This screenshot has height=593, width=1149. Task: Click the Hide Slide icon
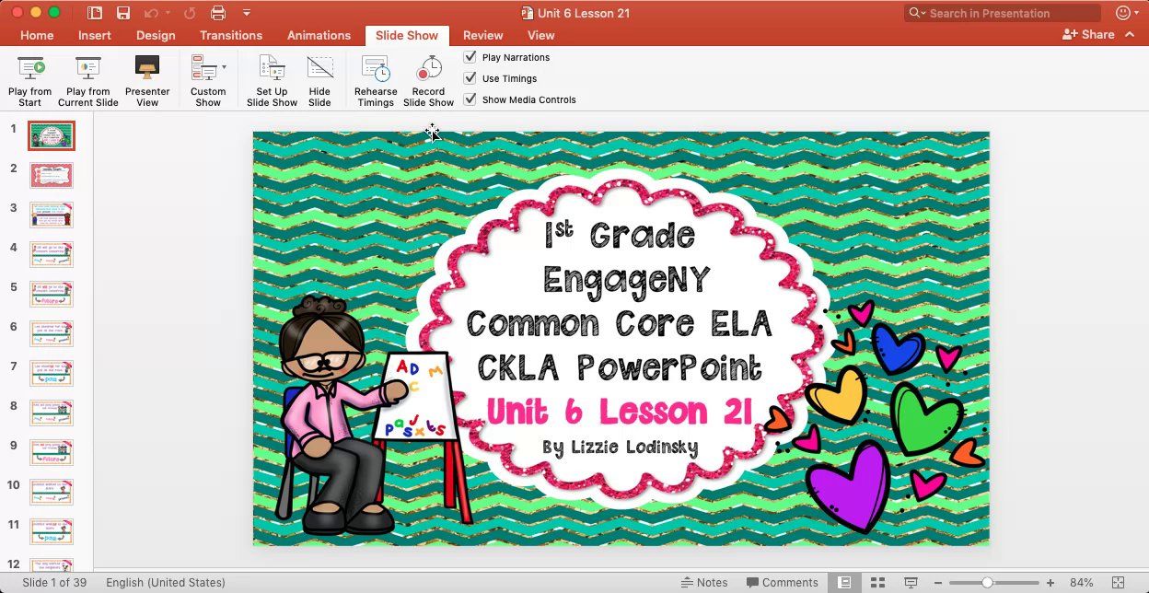[319, 69]
